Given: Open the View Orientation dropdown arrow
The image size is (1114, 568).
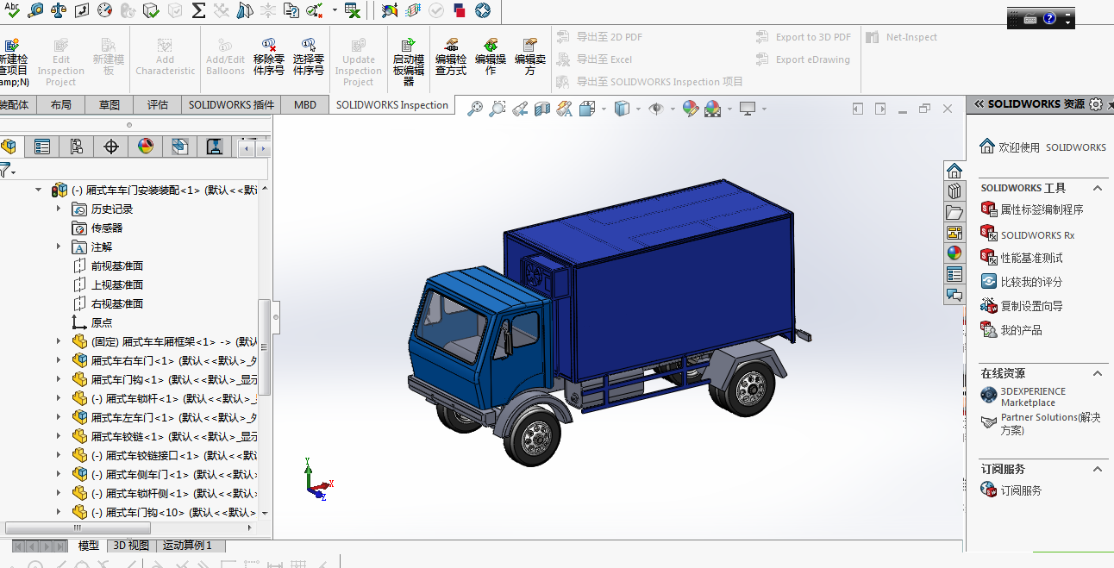Looking at the screenshot, I should pyautogui.click(x=604, y=109).
